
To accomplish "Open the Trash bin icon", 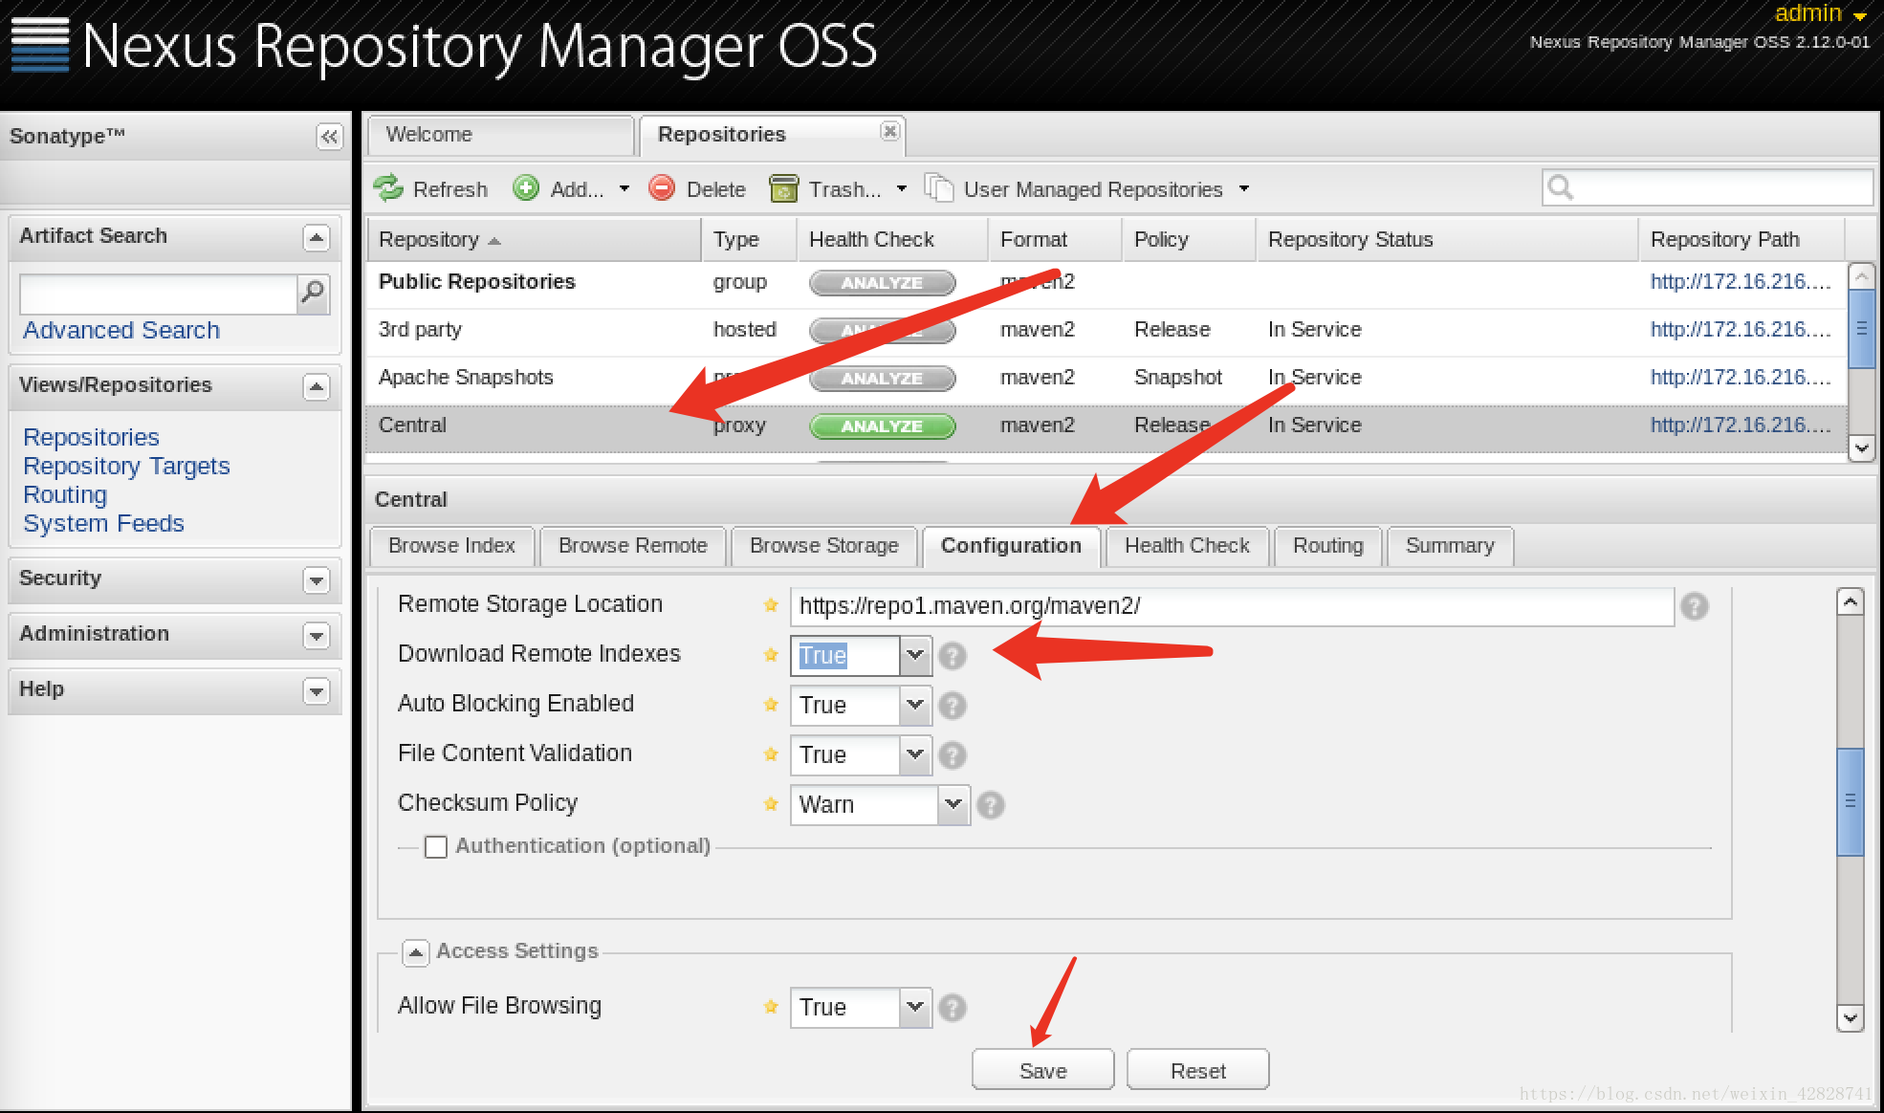I will (x=783, y=188).
